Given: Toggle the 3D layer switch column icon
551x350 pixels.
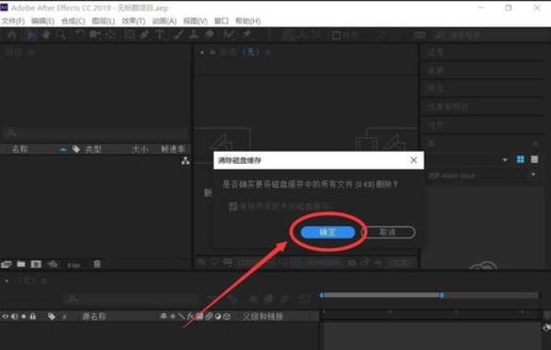Looking at the screenshot, I should [x=227, y=316].
